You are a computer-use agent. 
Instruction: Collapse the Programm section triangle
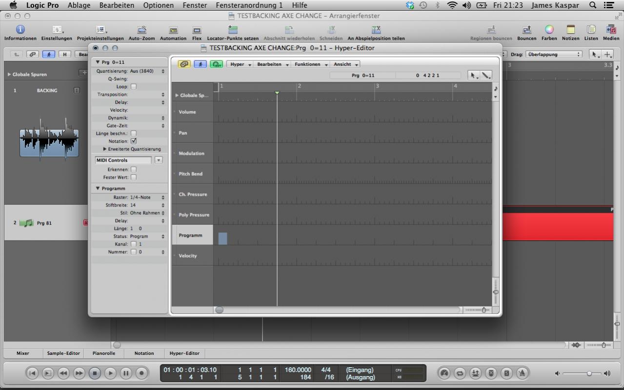pos(98,188)
